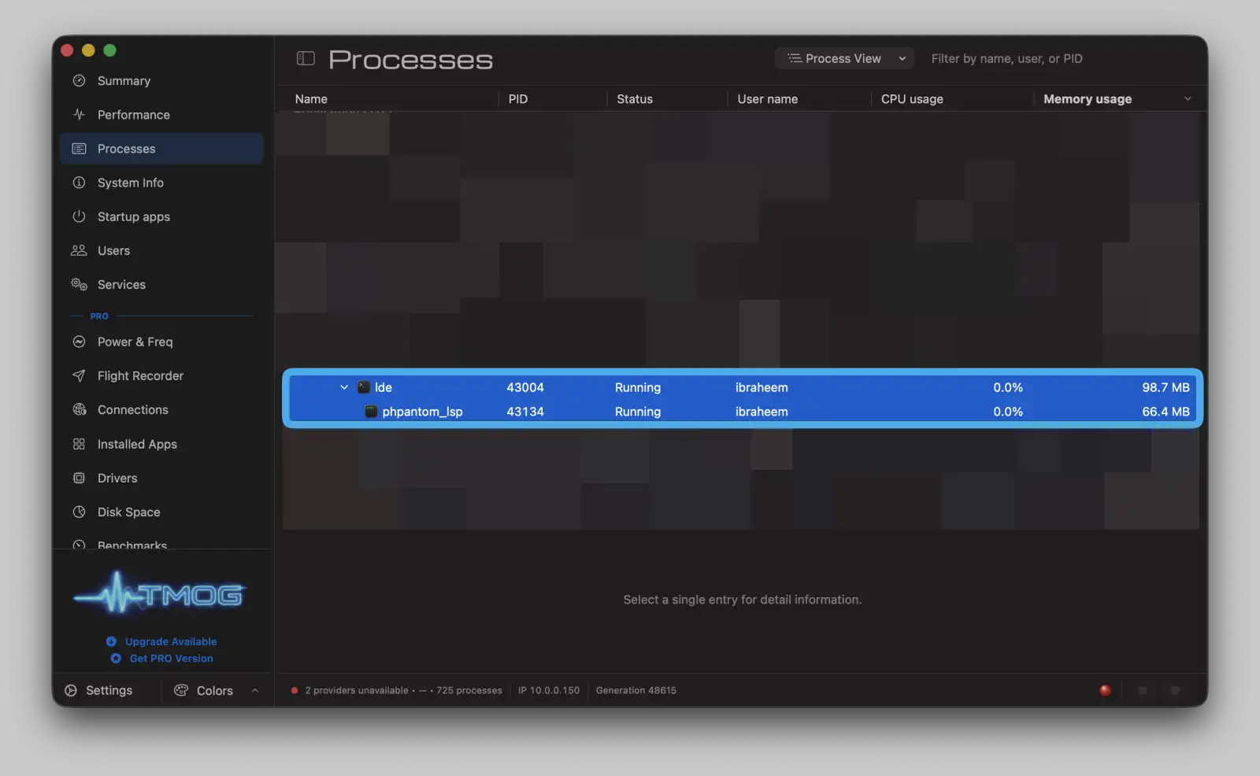Open the System Info icon
This screenshot has width=1260, height=776.
79,183
